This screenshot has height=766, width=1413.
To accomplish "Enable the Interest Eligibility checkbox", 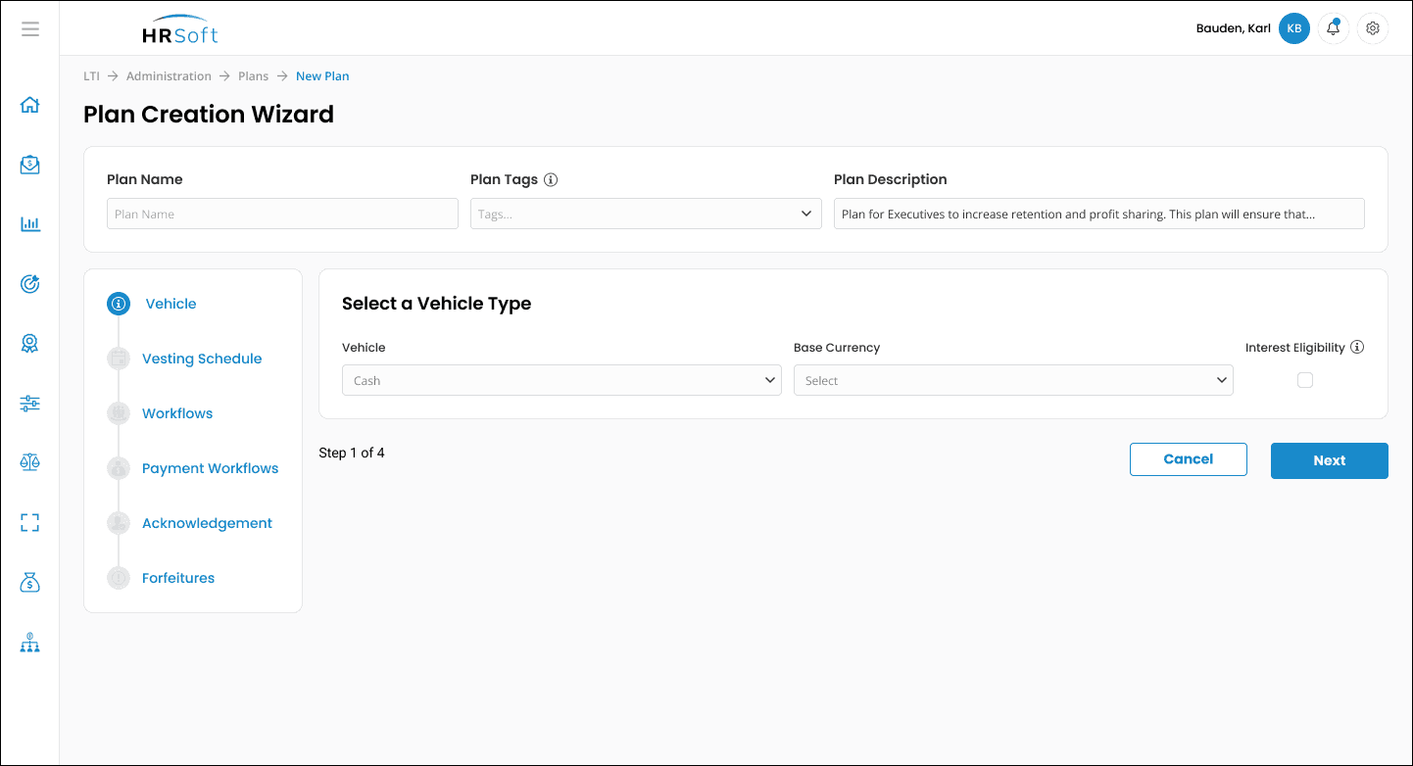I will pos(1305,380).
